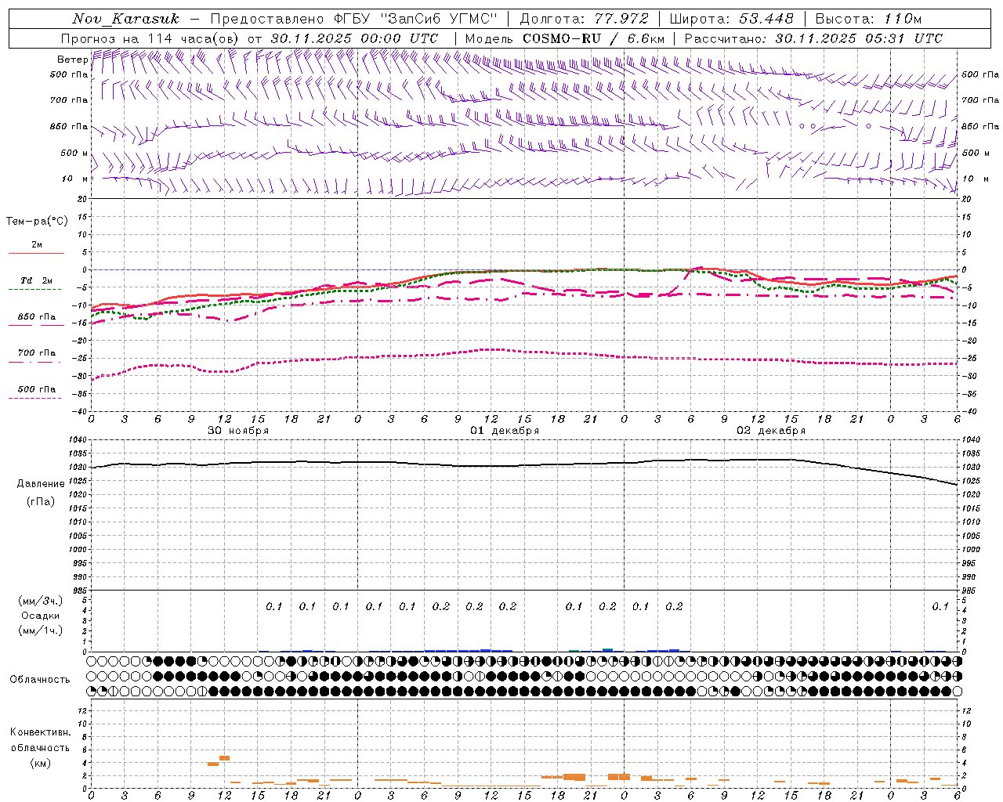This screenshot has width=1003, height=802.
Task: Click the (гПа) unit under Давление
Action: coord(41,501)
